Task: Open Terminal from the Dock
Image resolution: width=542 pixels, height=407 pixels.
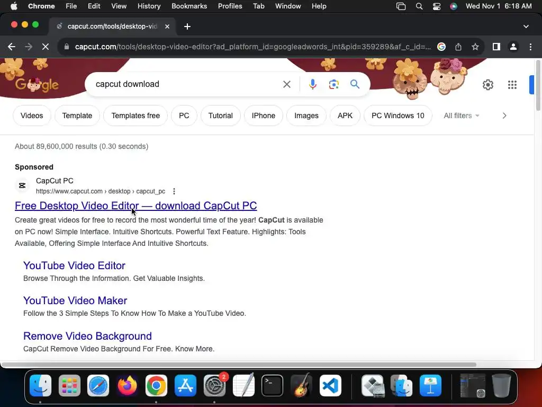Action: pos(272,386)
